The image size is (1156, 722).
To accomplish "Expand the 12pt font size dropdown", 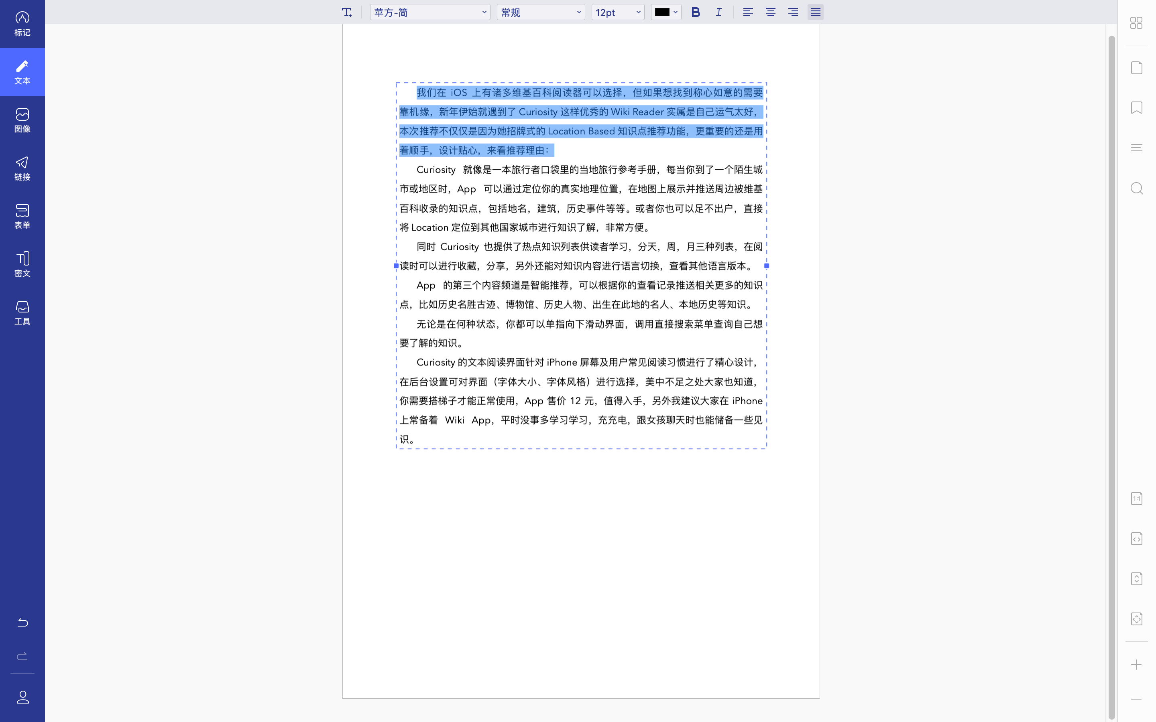I will tap(617, 12).
